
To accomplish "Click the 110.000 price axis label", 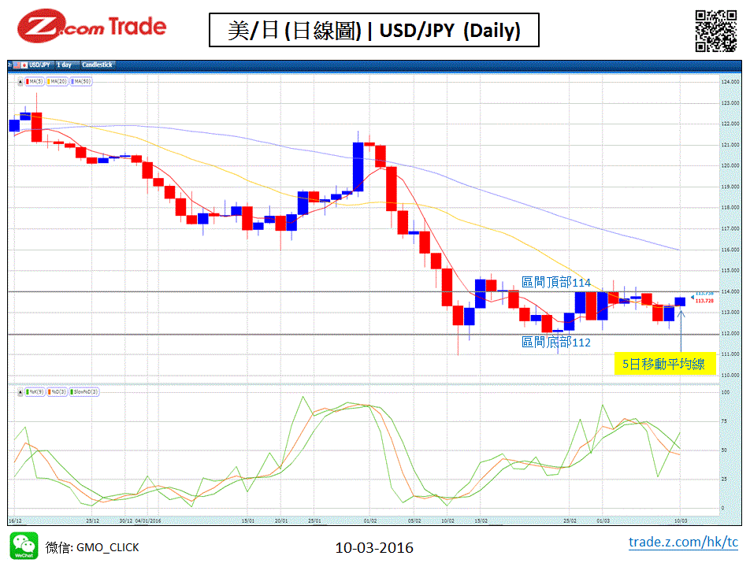I will click(730, 375).
